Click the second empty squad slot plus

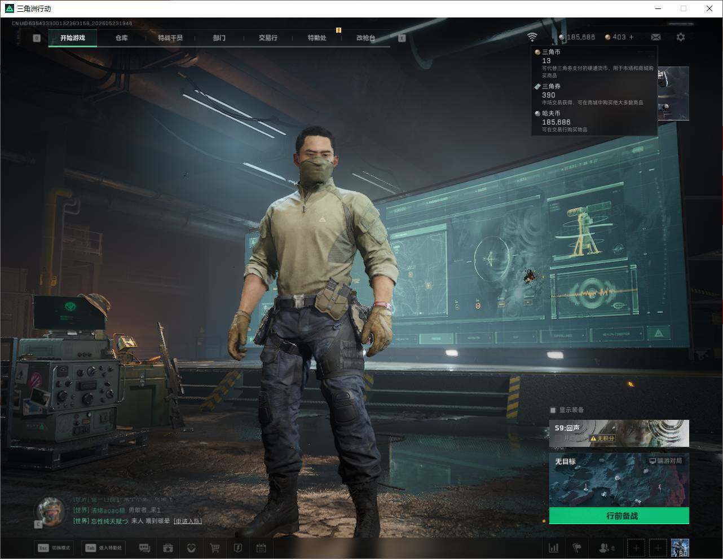658,548
